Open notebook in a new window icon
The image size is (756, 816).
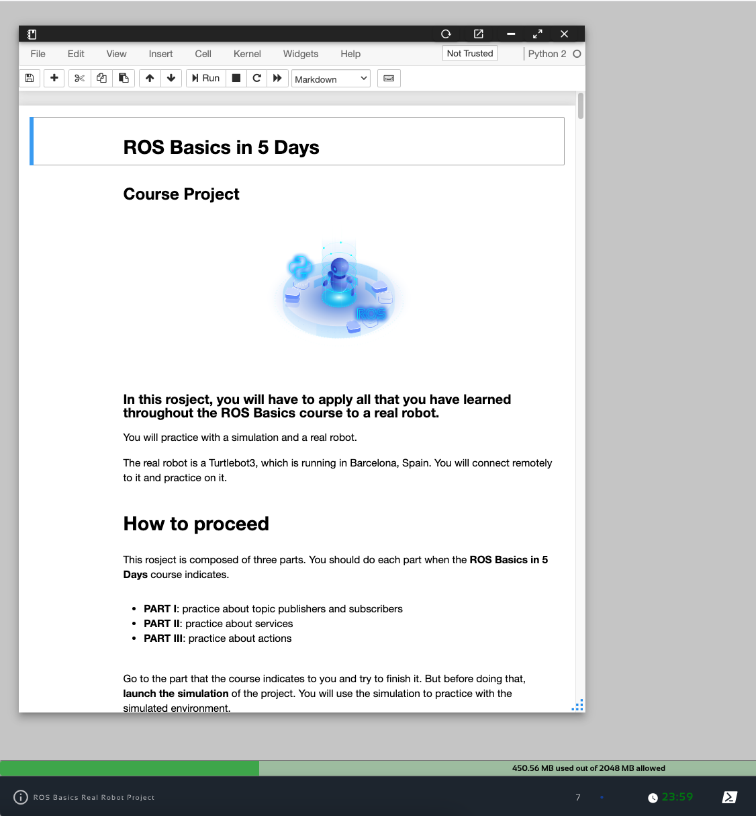coord(479,34)
